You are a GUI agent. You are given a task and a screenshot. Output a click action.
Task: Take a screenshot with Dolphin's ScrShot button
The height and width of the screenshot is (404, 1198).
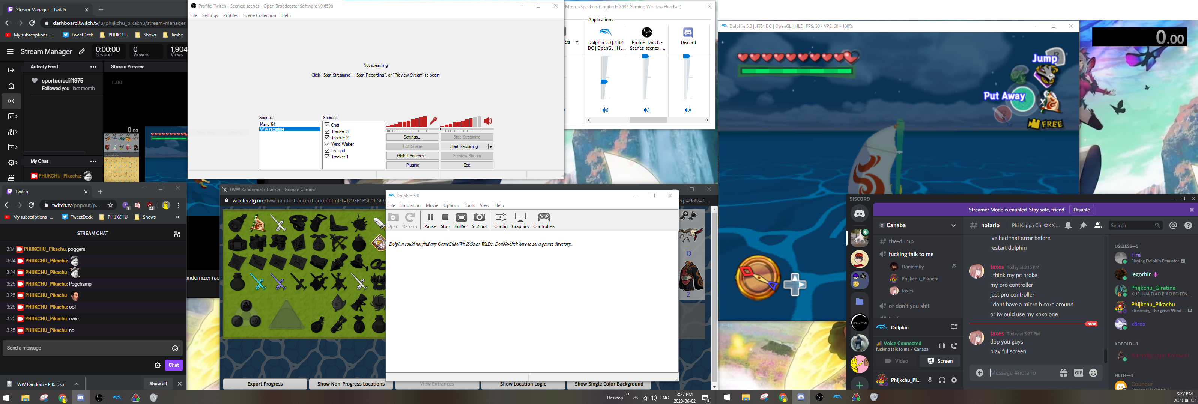pyautogui.click(x=480, y=221)
